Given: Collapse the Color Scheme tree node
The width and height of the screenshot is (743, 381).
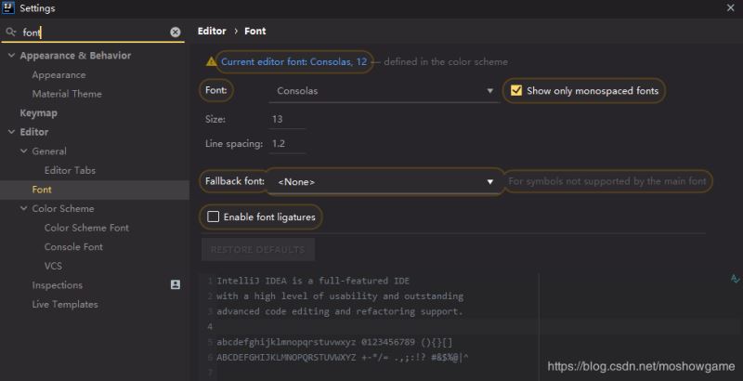Looking at the screenshot, I should click(x=23, y=209).
